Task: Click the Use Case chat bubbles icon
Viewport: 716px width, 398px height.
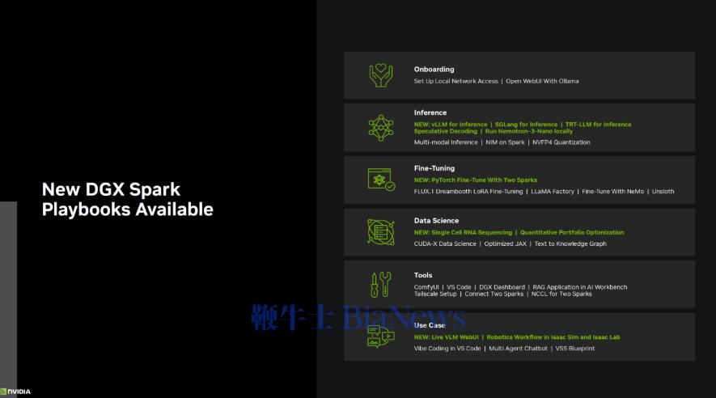Action: coord(380,337)
